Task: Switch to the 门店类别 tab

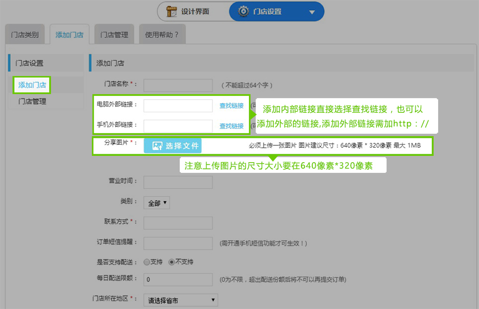Action: 25,35
